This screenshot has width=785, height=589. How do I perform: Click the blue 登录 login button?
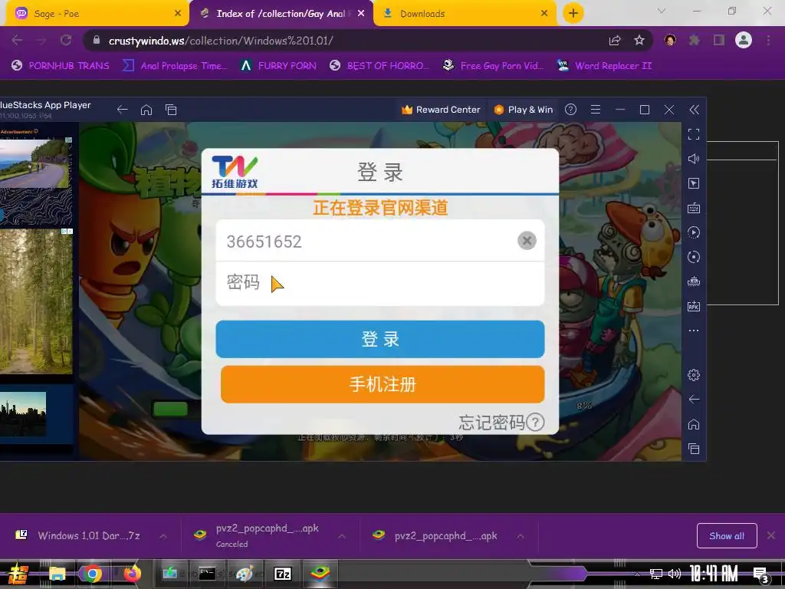pyautogui.click(x=380, y=339)
